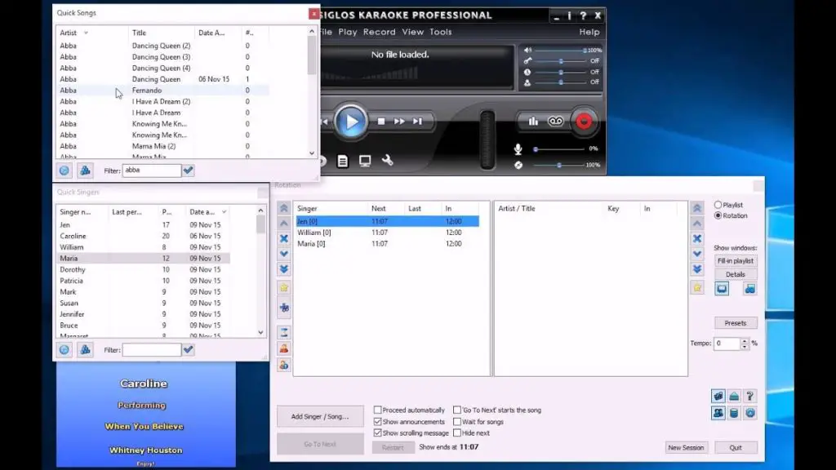Toggle the monitor window icon under Show windows
The height and width of the screenshot is (470, 836).
point(722,289)
